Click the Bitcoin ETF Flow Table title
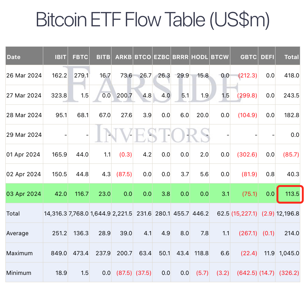 tap(152, 20)
